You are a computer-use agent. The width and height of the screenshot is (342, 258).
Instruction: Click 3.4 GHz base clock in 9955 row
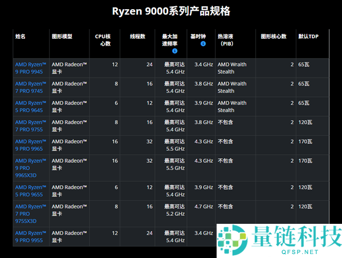pyautogui.click(x=203, y=233)
